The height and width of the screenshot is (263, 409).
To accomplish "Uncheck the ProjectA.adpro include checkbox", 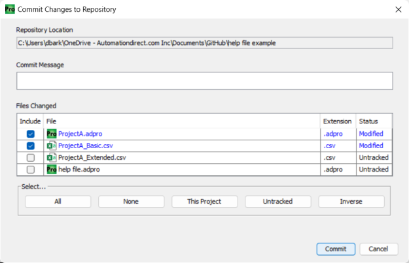I will tap(30, 134).
